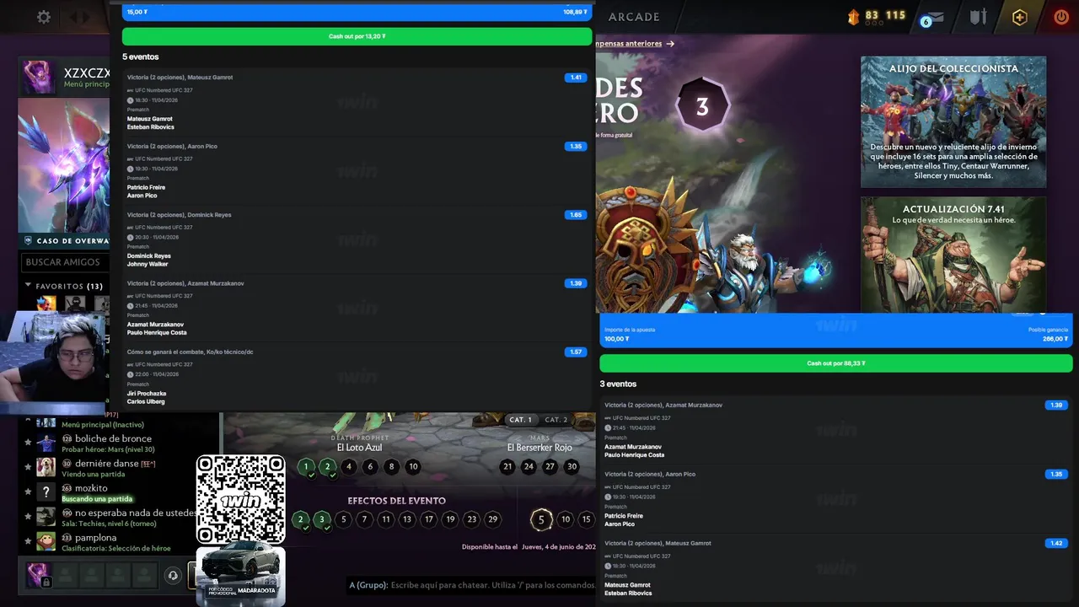
Task: Open the mail inbox icon with badge 6
Action: 933,17
